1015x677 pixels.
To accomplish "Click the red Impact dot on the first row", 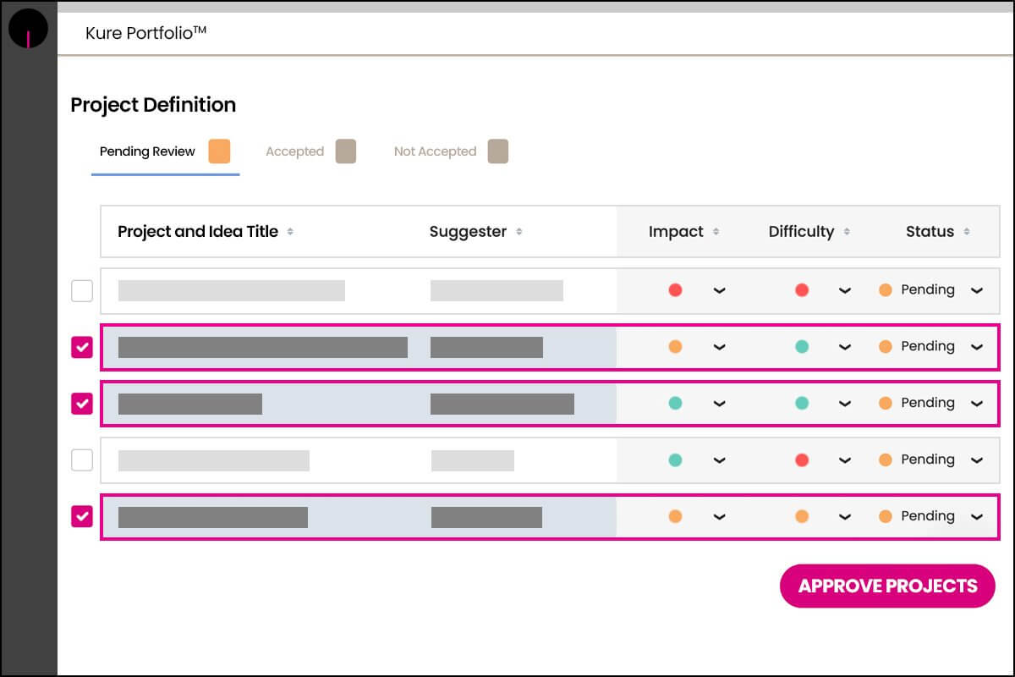I will point(675,290).
